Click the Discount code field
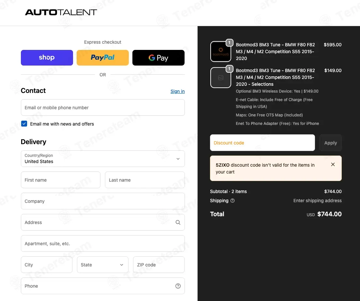 click(262, 143)
